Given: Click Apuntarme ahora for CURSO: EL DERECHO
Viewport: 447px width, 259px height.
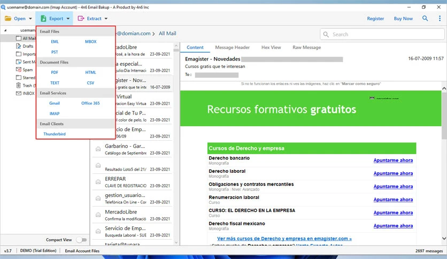Looking at the screenshot, I should (393, 213).
